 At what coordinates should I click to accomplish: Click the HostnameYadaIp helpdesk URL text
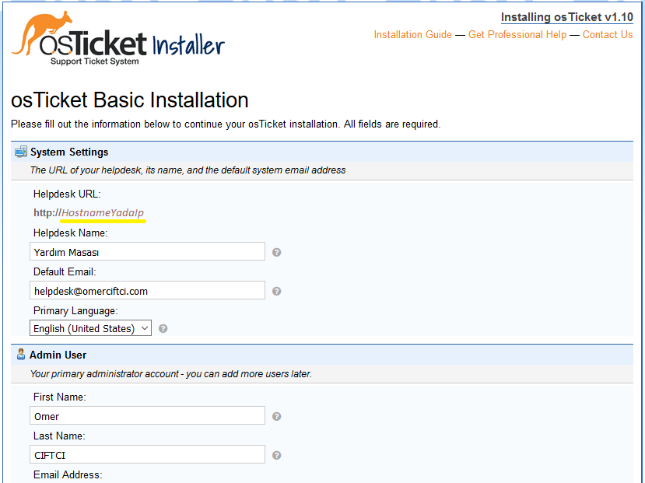[103, 213]
